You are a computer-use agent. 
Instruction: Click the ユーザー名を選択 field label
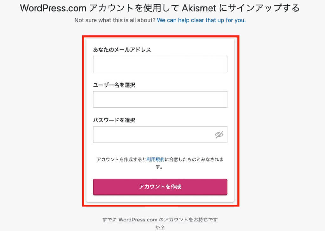click(114, 85)
